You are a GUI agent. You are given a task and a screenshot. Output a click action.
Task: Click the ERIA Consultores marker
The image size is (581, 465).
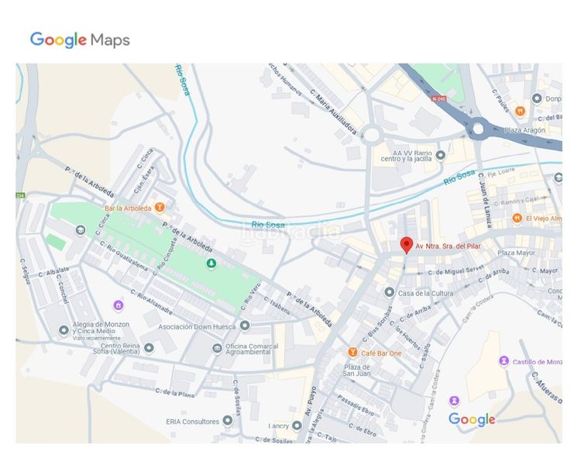tap(228, 421)
